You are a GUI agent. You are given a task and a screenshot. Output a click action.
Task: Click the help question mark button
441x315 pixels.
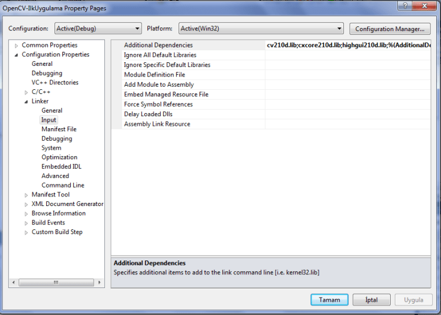coord(406,6)
